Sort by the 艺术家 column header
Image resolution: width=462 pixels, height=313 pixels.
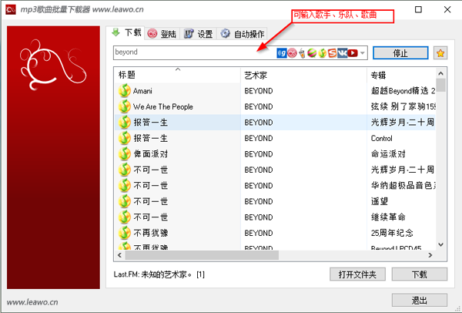[304, 75]
